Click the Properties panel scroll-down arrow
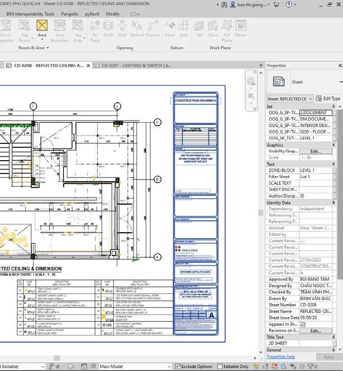Screen dimensions: 343x371 [340, 349]
